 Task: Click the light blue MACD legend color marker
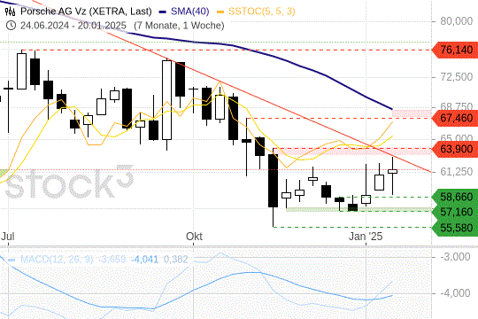(12, 261)
